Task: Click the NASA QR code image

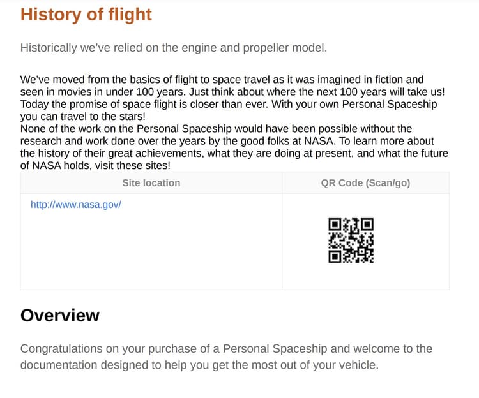Action: (351, 240)
